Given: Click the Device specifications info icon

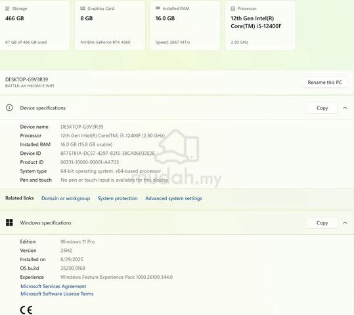Looking at the screenshot, I should pyautogui.click(x=9, y=108).
